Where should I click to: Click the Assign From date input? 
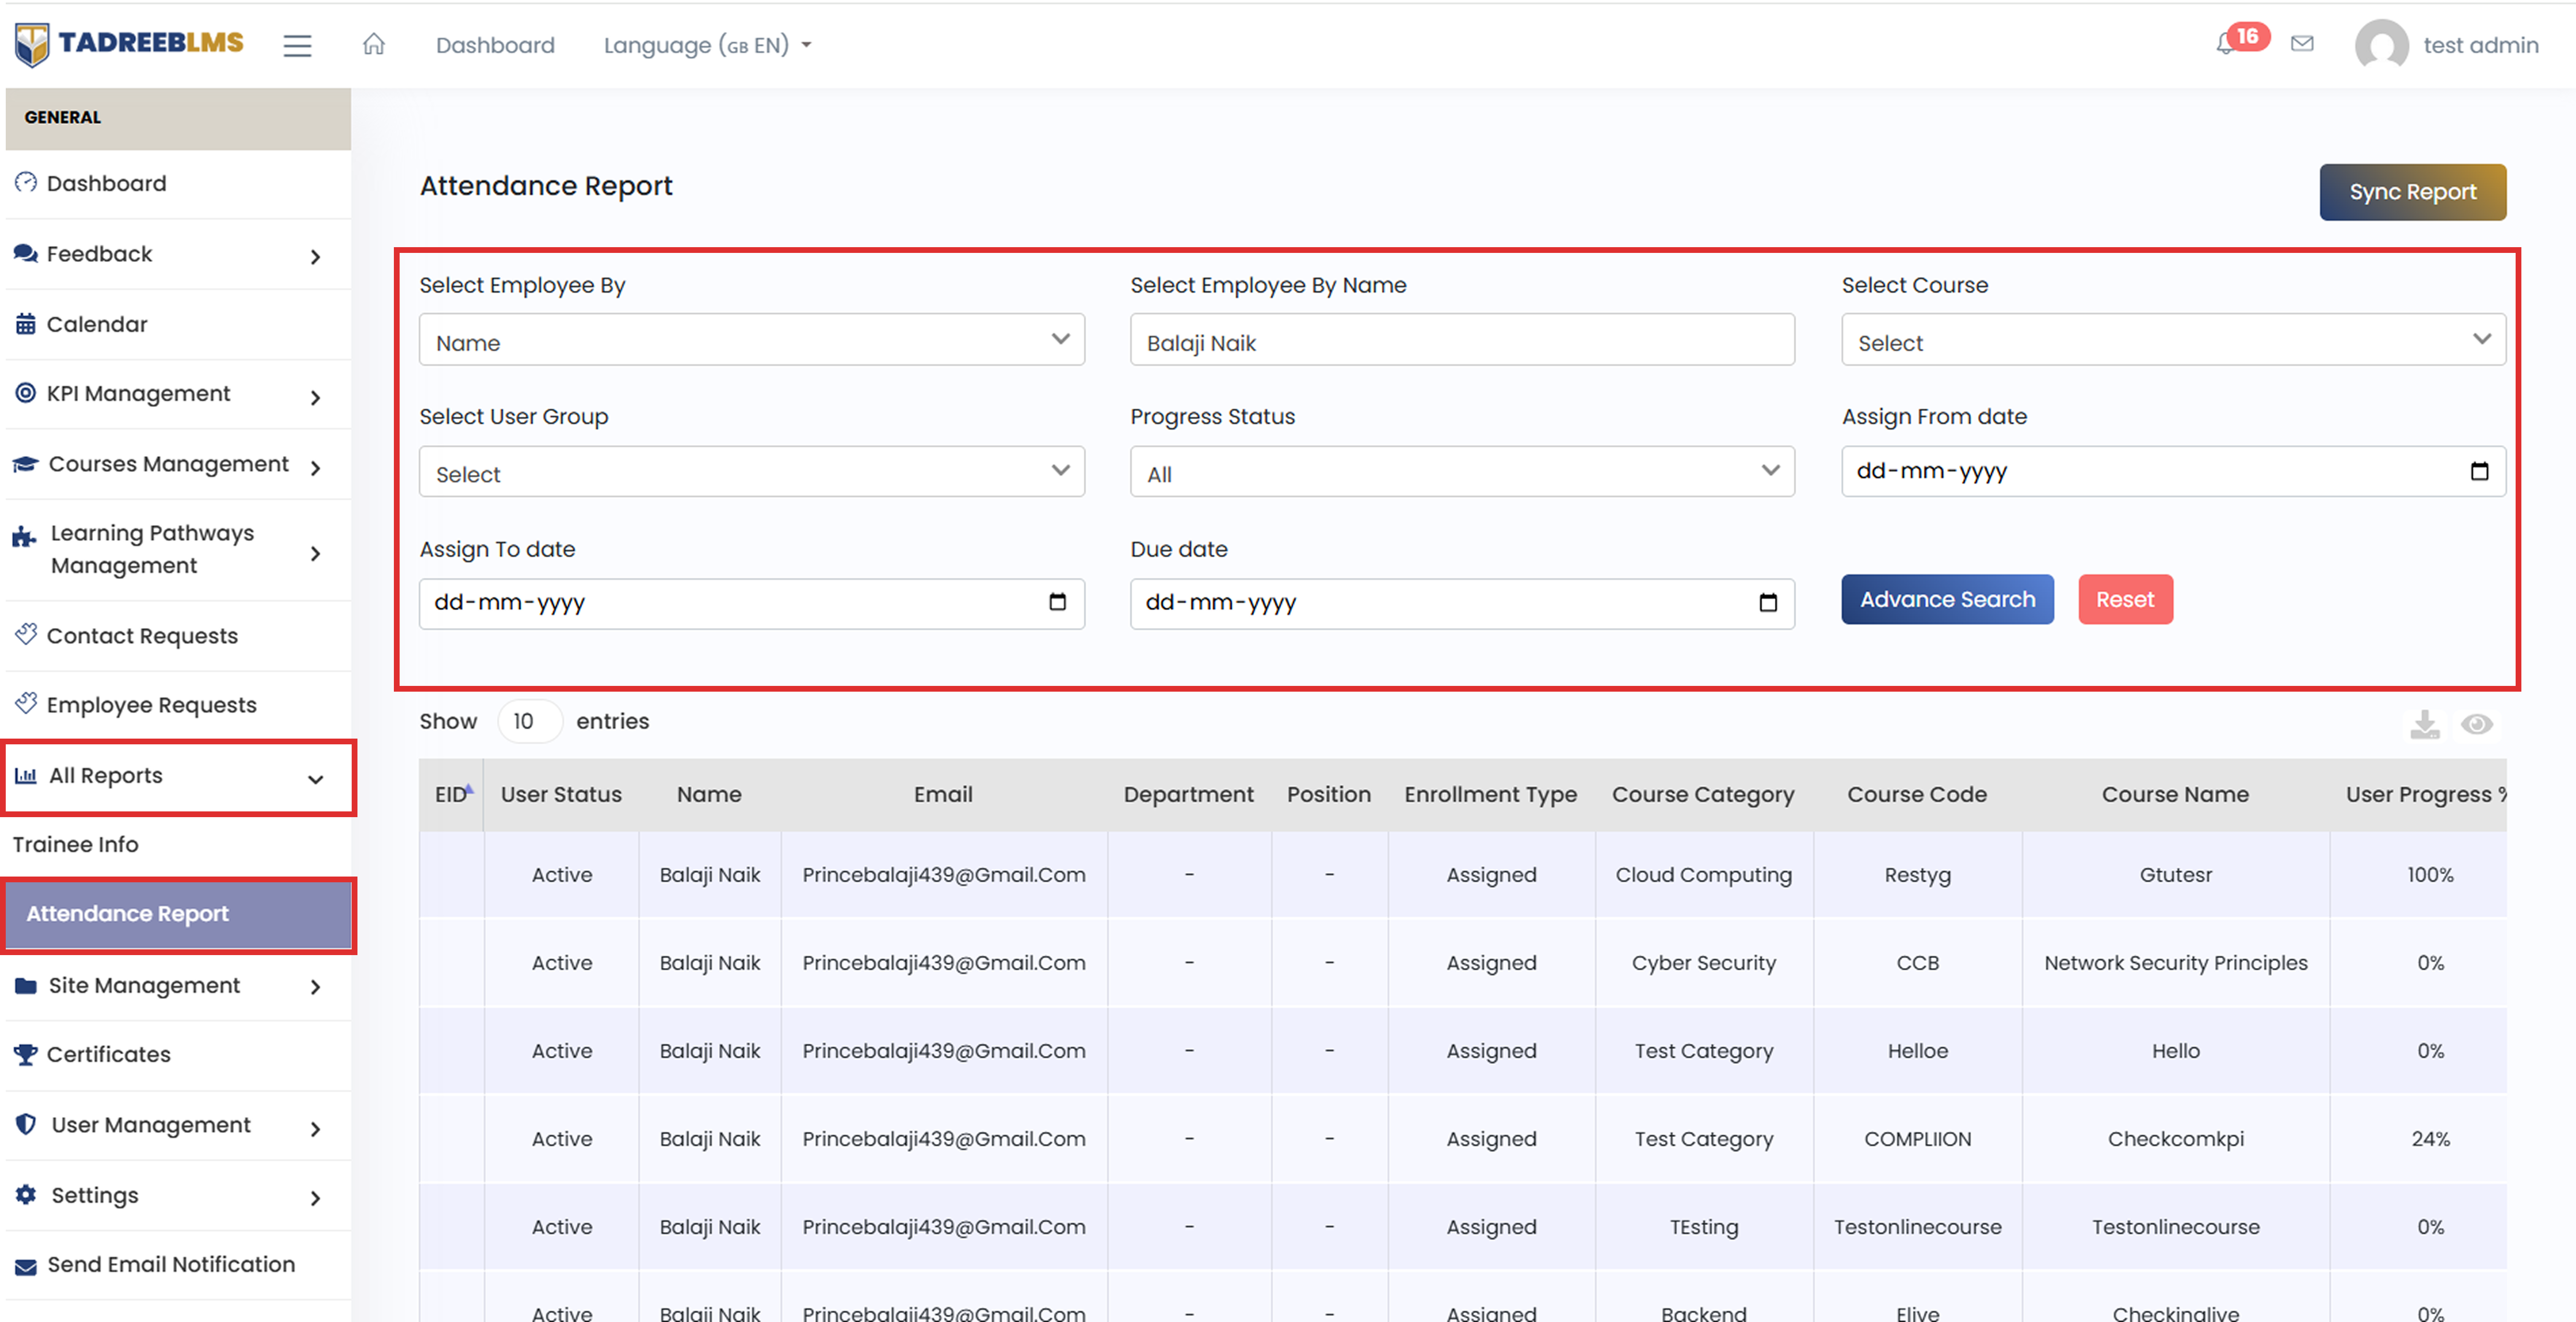pos(2173,471)
